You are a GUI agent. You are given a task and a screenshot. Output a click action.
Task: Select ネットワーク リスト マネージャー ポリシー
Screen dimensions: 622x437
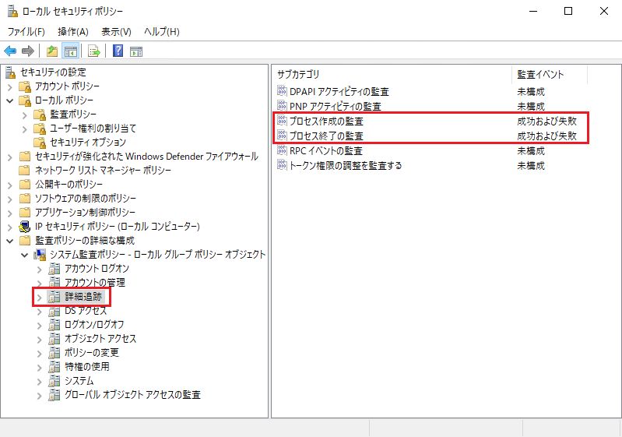pyautogui.click(x=103, y=171)
